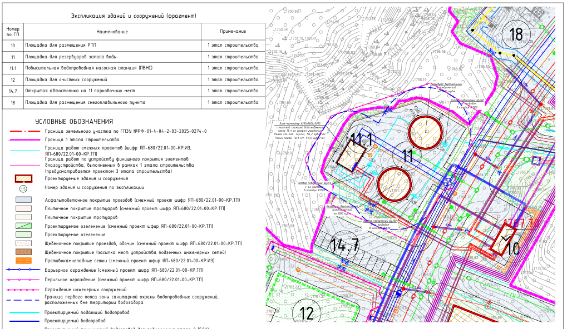
Task: Click legend text "Ограждение инженерных сооружений"
Action: click(x=86, y=290)
